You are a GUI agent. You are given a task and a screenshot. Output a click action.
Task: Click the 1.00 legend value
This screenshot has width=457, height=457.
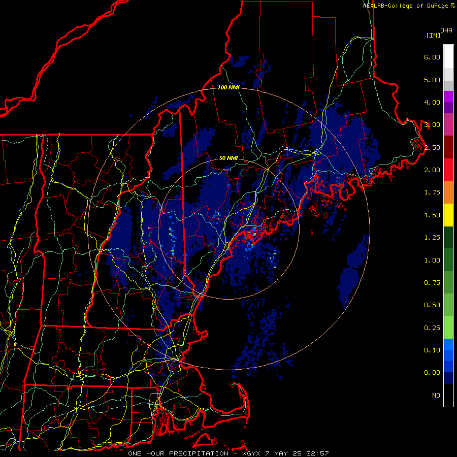(x=432, y=260)
